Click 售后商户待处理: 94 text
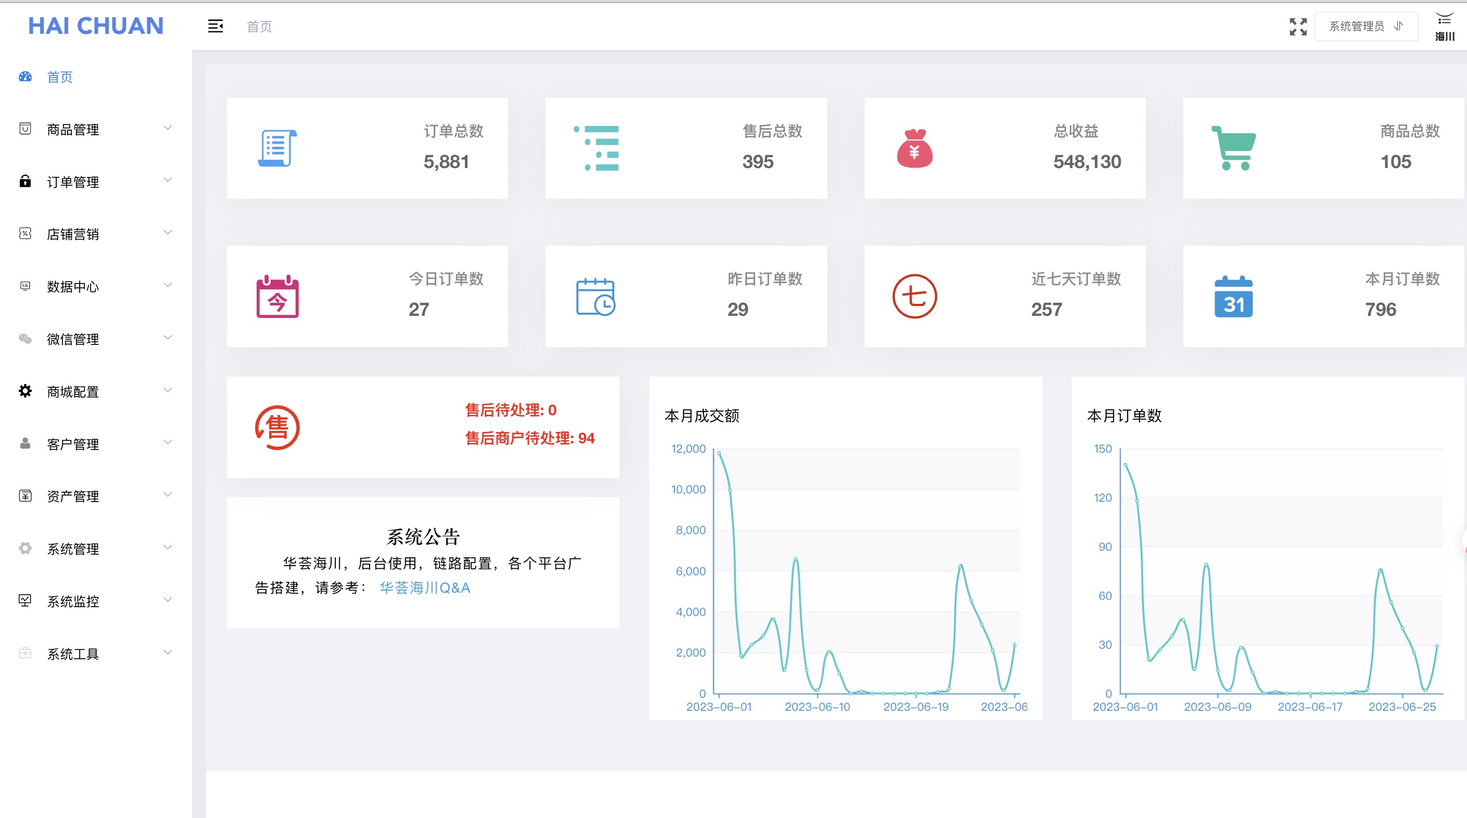 pyautogui.click(x=530, y=438)
